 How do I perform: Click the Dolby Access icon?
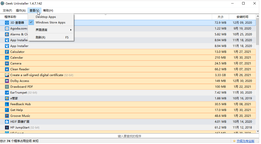[7, 81]
